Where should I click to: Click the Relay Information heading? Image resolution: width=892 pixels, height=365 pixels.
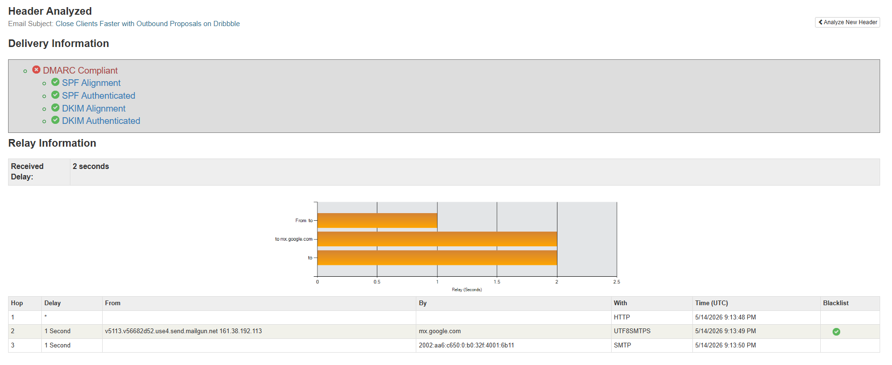point(52,143)
